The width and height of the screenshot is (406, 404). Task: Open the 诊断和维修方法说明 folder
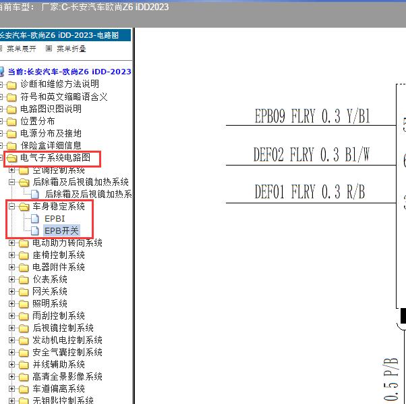coord(59,84)
